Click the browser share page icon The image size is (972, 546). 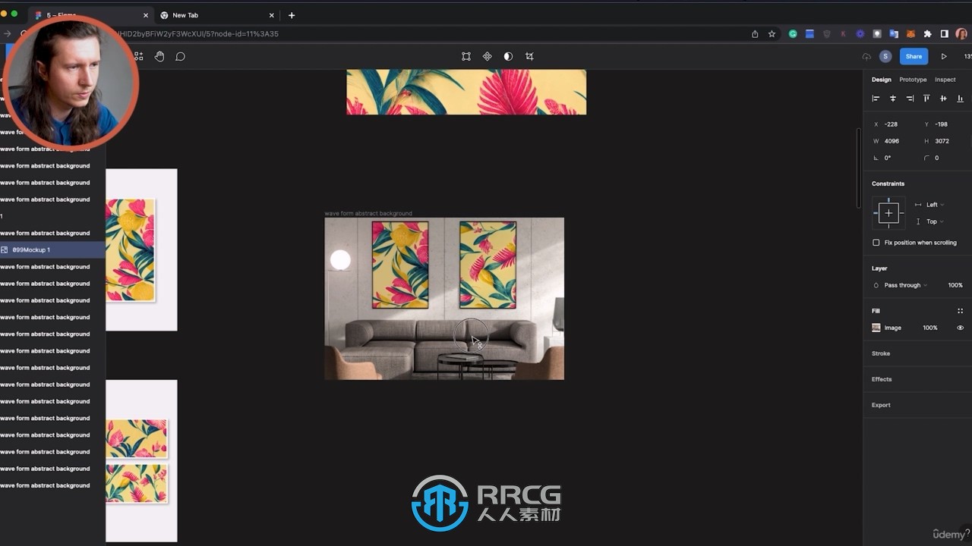pyautogui.click(x=755, y=34)
